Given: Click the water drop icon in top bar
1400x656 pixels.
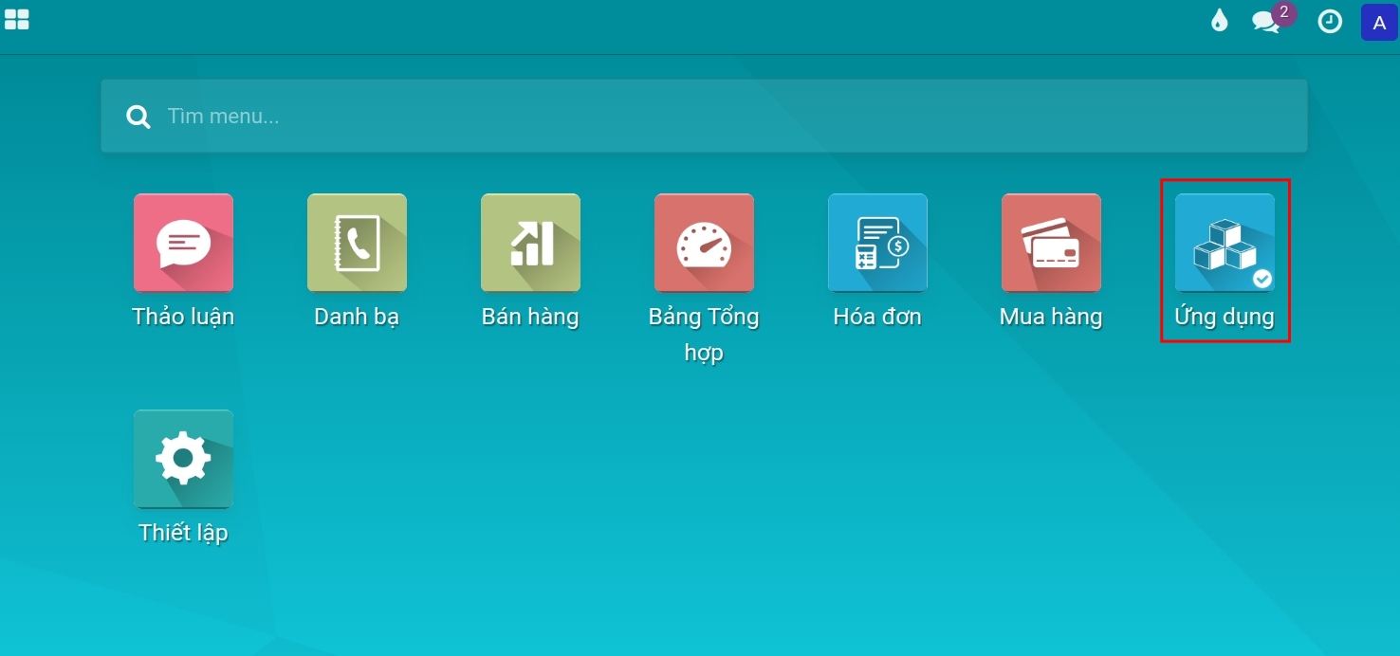Looking at the screenshot, I should click(x=1219, y=21).
